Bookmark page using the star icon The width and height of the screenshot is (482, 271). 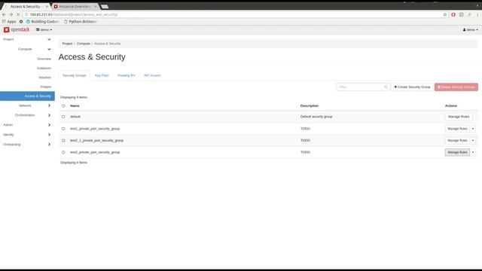445,14
